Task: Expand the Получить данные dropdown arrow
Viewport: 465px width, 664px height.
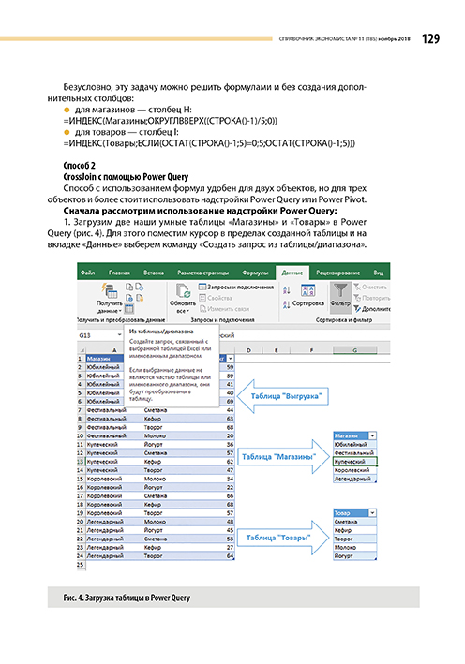Action: [120, 311]
